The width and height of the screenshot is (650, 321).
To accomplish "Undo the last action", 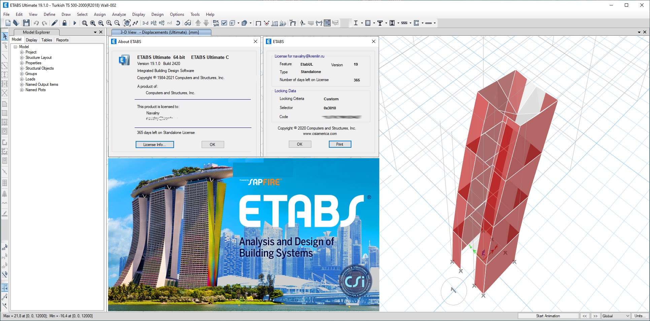I will point(37,23).
